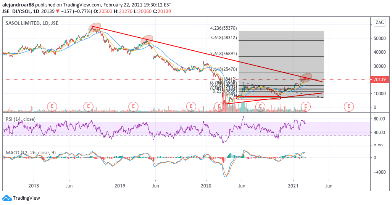392x205 pixels.
Task: Select the 2.618(36891) Fibonacci level label
Action: coord(224,54)
